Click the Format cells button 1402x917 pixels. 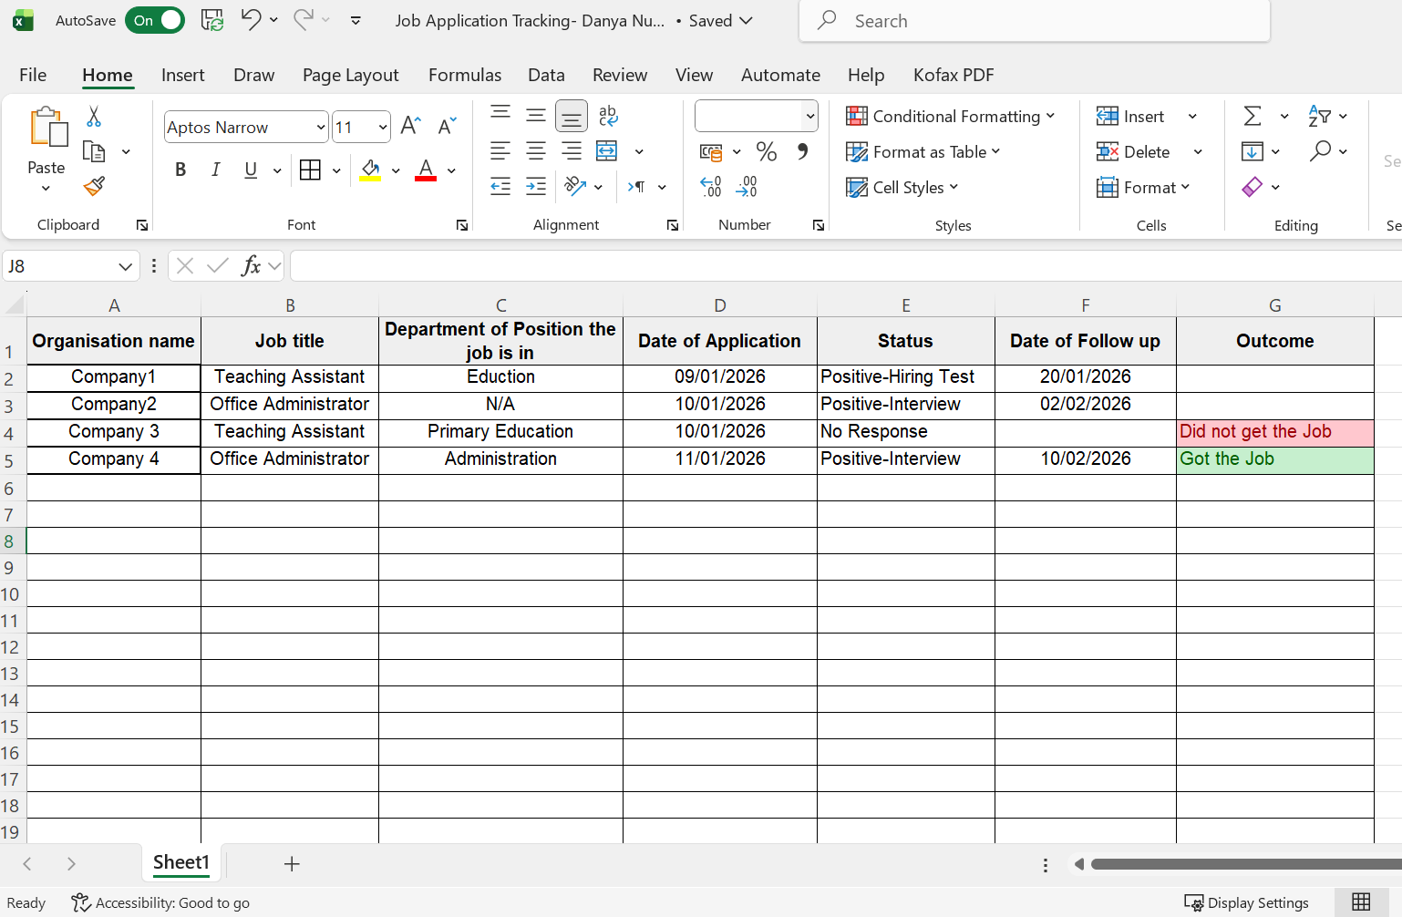pos(1143,187)
